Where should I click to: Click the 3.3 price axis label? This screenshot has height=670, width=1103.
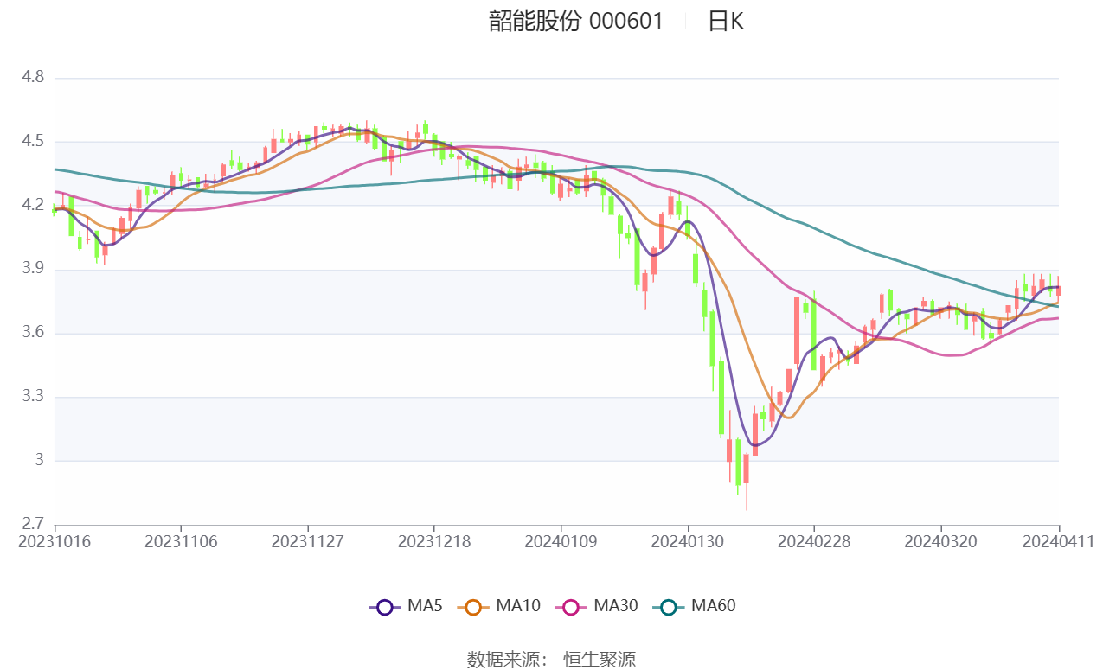coord(33,398)
